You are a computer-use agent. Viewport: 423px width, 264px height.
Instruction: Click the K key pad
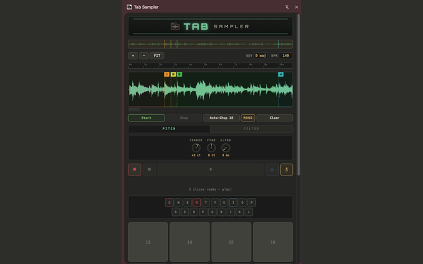[x=239, y=212]
